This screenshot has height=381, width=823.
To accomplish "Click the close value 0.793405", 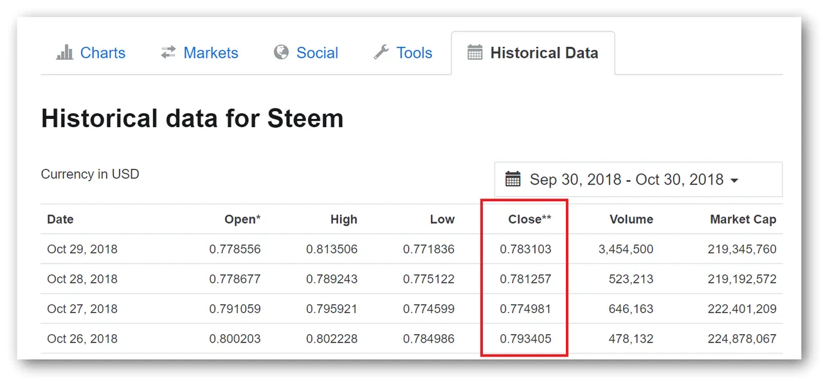I will [x=526, y=339].
